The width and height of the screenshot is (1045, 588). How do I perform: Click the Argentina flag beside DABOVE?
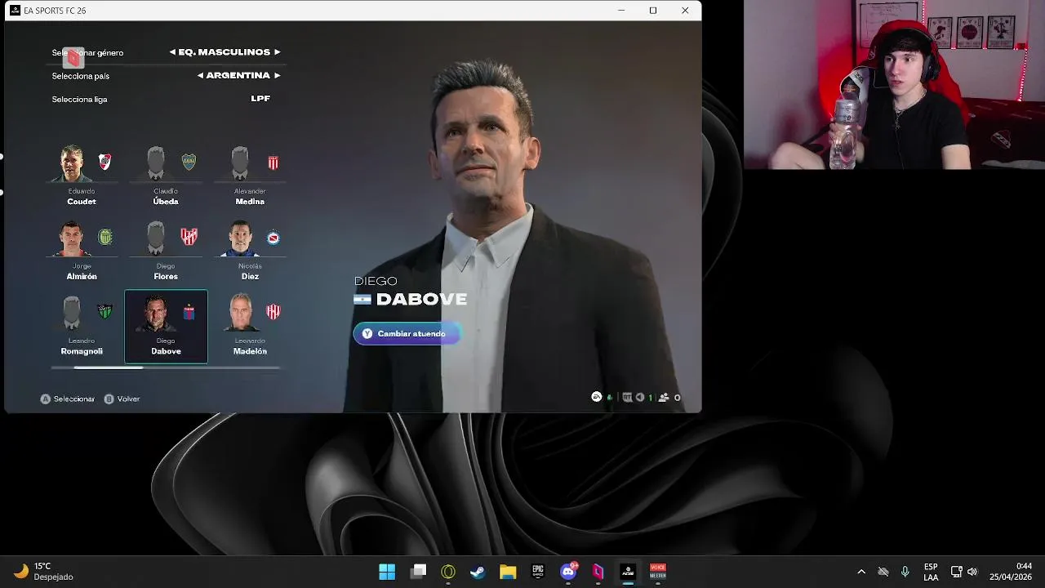362,300
